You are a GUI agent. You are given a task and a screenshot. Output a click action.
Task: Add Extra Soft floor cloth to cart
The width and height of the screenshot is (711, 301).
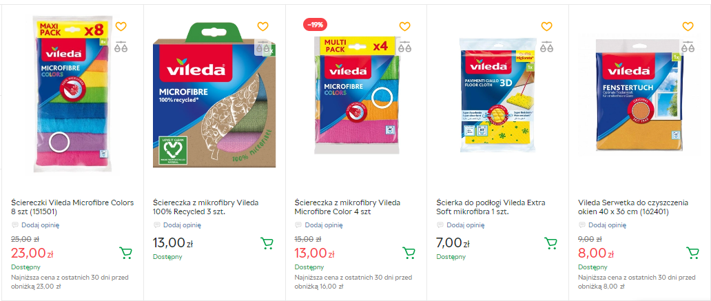(x=550, y=243)
